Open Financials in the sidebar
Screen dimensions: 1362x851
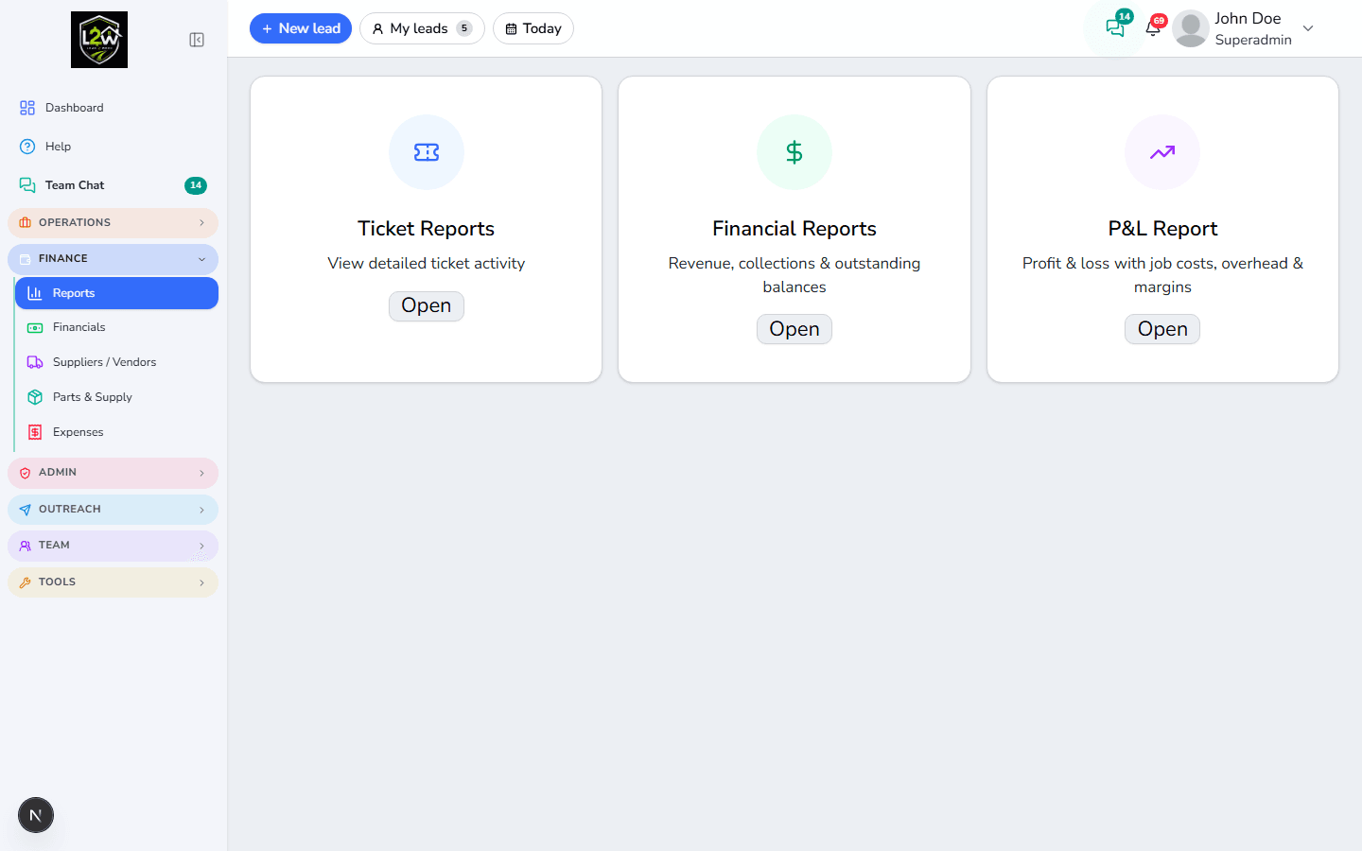[116, 327]
